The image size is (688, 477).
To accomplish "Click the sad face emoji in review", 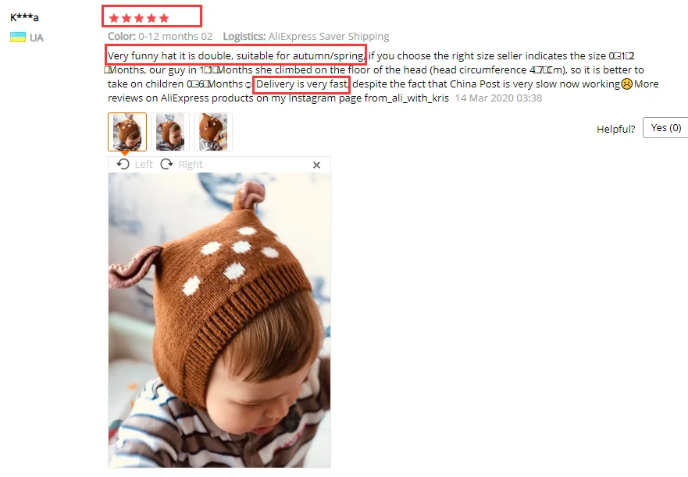I will click(x=626, y=84).
